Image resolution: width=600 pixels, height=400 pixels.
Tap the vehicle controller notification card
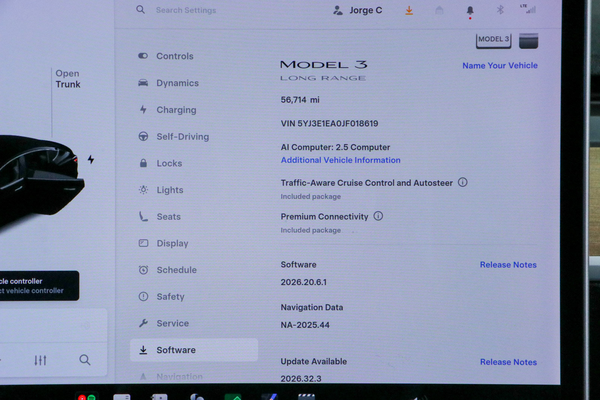pyautogui.click(x=39, y=286)
